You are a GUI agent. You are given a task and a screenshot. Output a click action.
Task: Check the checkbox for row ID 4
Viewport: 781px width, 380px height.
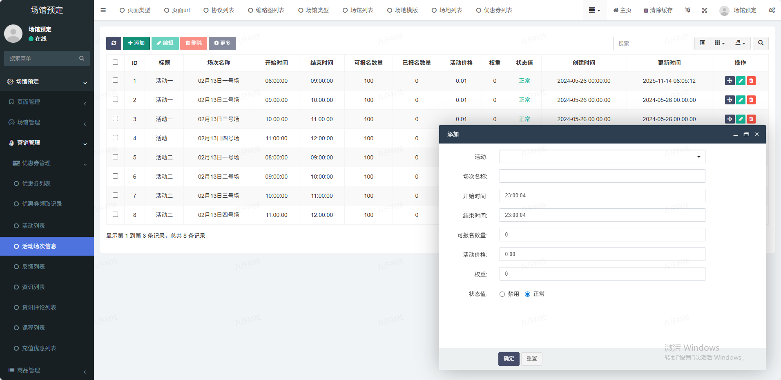[115, 138]
